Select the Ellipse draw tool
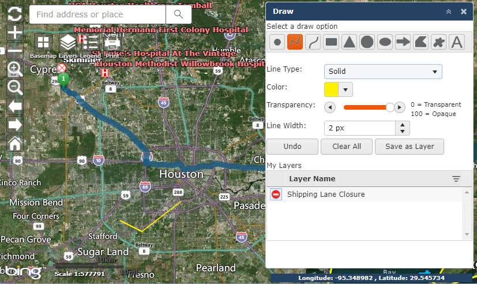The height and width of the screenshot is (284, 477). [385, 42]
